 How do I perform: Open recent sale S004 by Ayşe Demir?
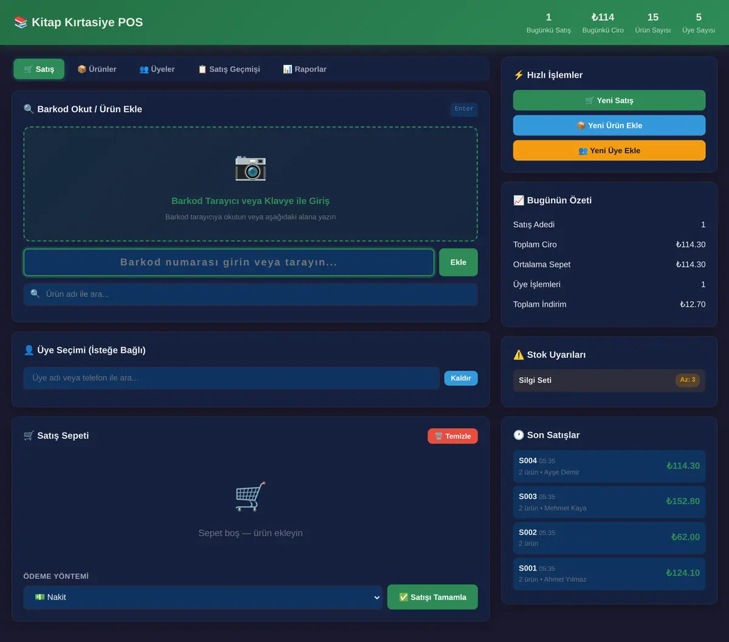(609, 466)
